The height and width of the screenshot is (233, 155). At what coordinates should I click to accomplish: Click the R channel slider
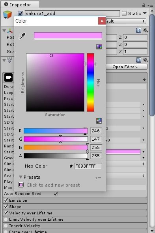pos(56,131)
